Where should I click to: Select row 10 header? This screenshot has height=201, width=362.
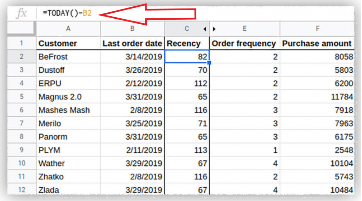click(x=22, y=163)
